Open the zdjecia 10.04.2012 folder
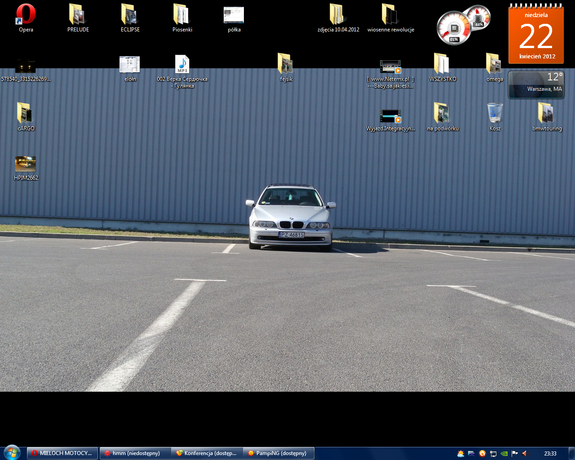This screenshot has width=575, height=460. pyautogui.click(x=338, y=18)
